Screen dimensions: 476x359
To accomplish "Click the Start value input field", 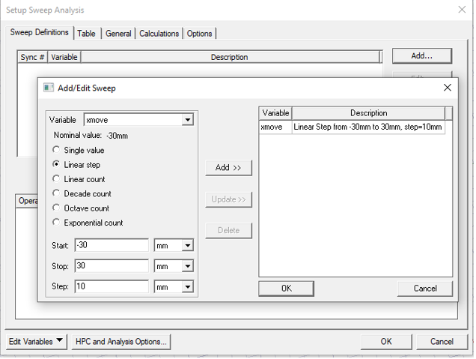I will (x=112, y=246).
